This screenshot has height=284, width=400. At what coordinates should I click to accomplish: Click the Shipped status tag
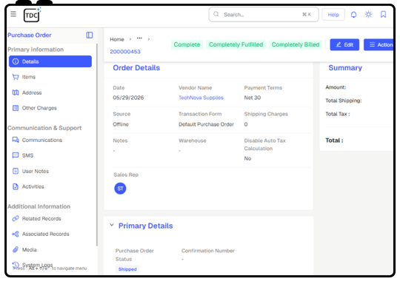127,269
